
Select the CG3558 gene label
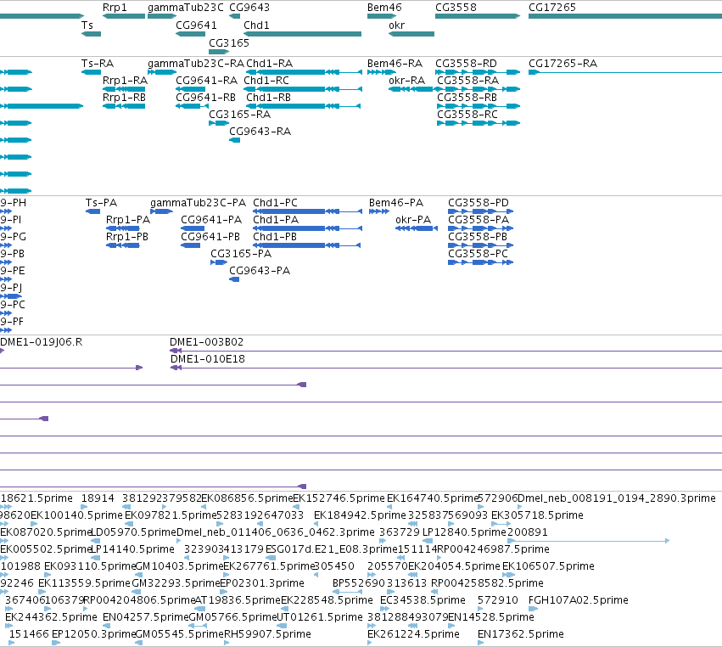pos(456,8)
